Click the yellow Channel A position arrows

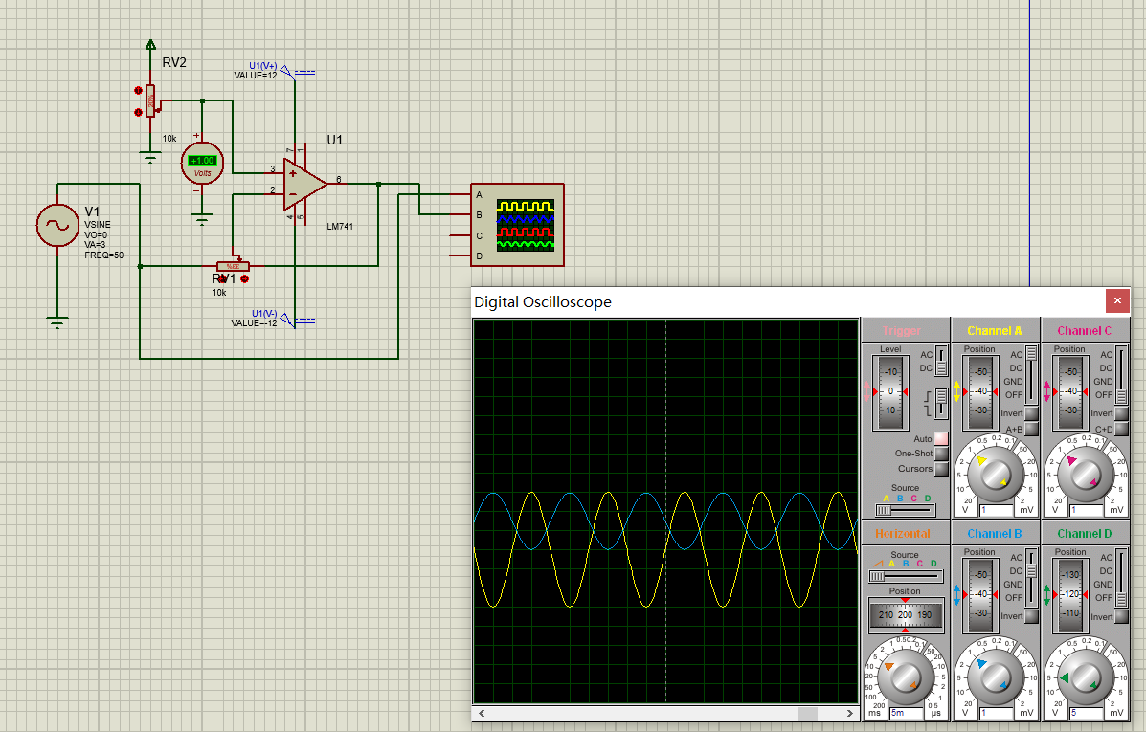tap(956, 391)
